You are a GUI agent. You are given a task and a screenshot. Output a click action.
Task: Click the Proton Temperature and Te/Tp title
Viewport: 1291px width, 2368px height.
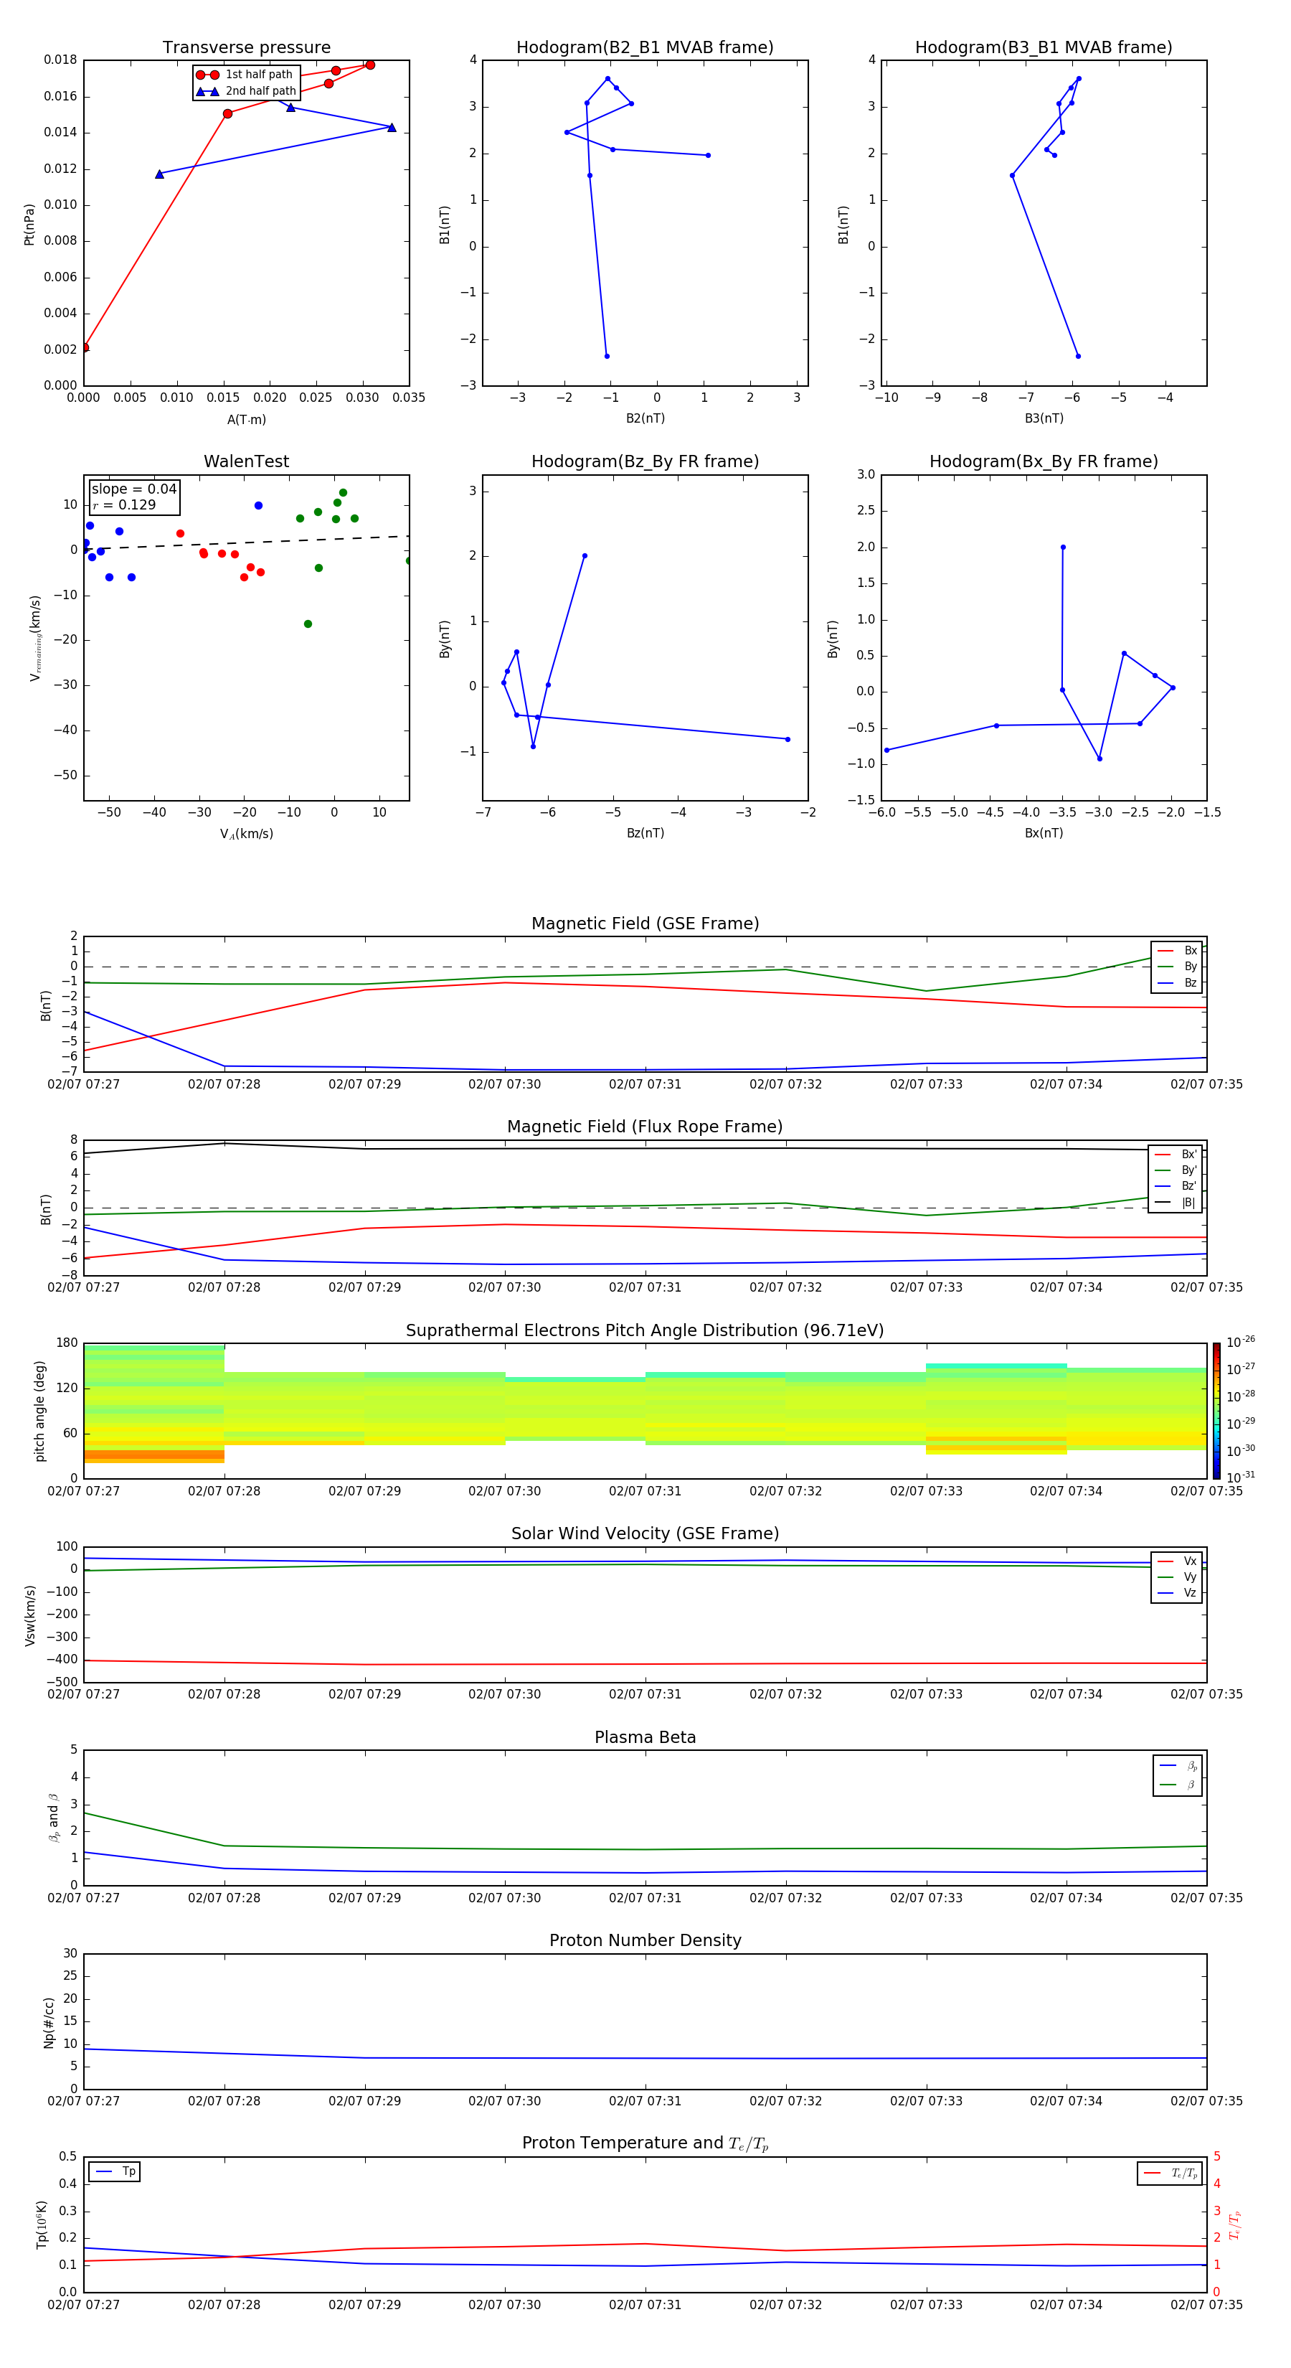click(645, 2143)
